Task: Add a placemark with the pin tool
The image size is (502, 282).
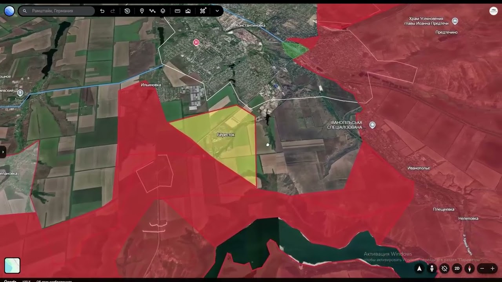Action: click(x=142, y=11)
